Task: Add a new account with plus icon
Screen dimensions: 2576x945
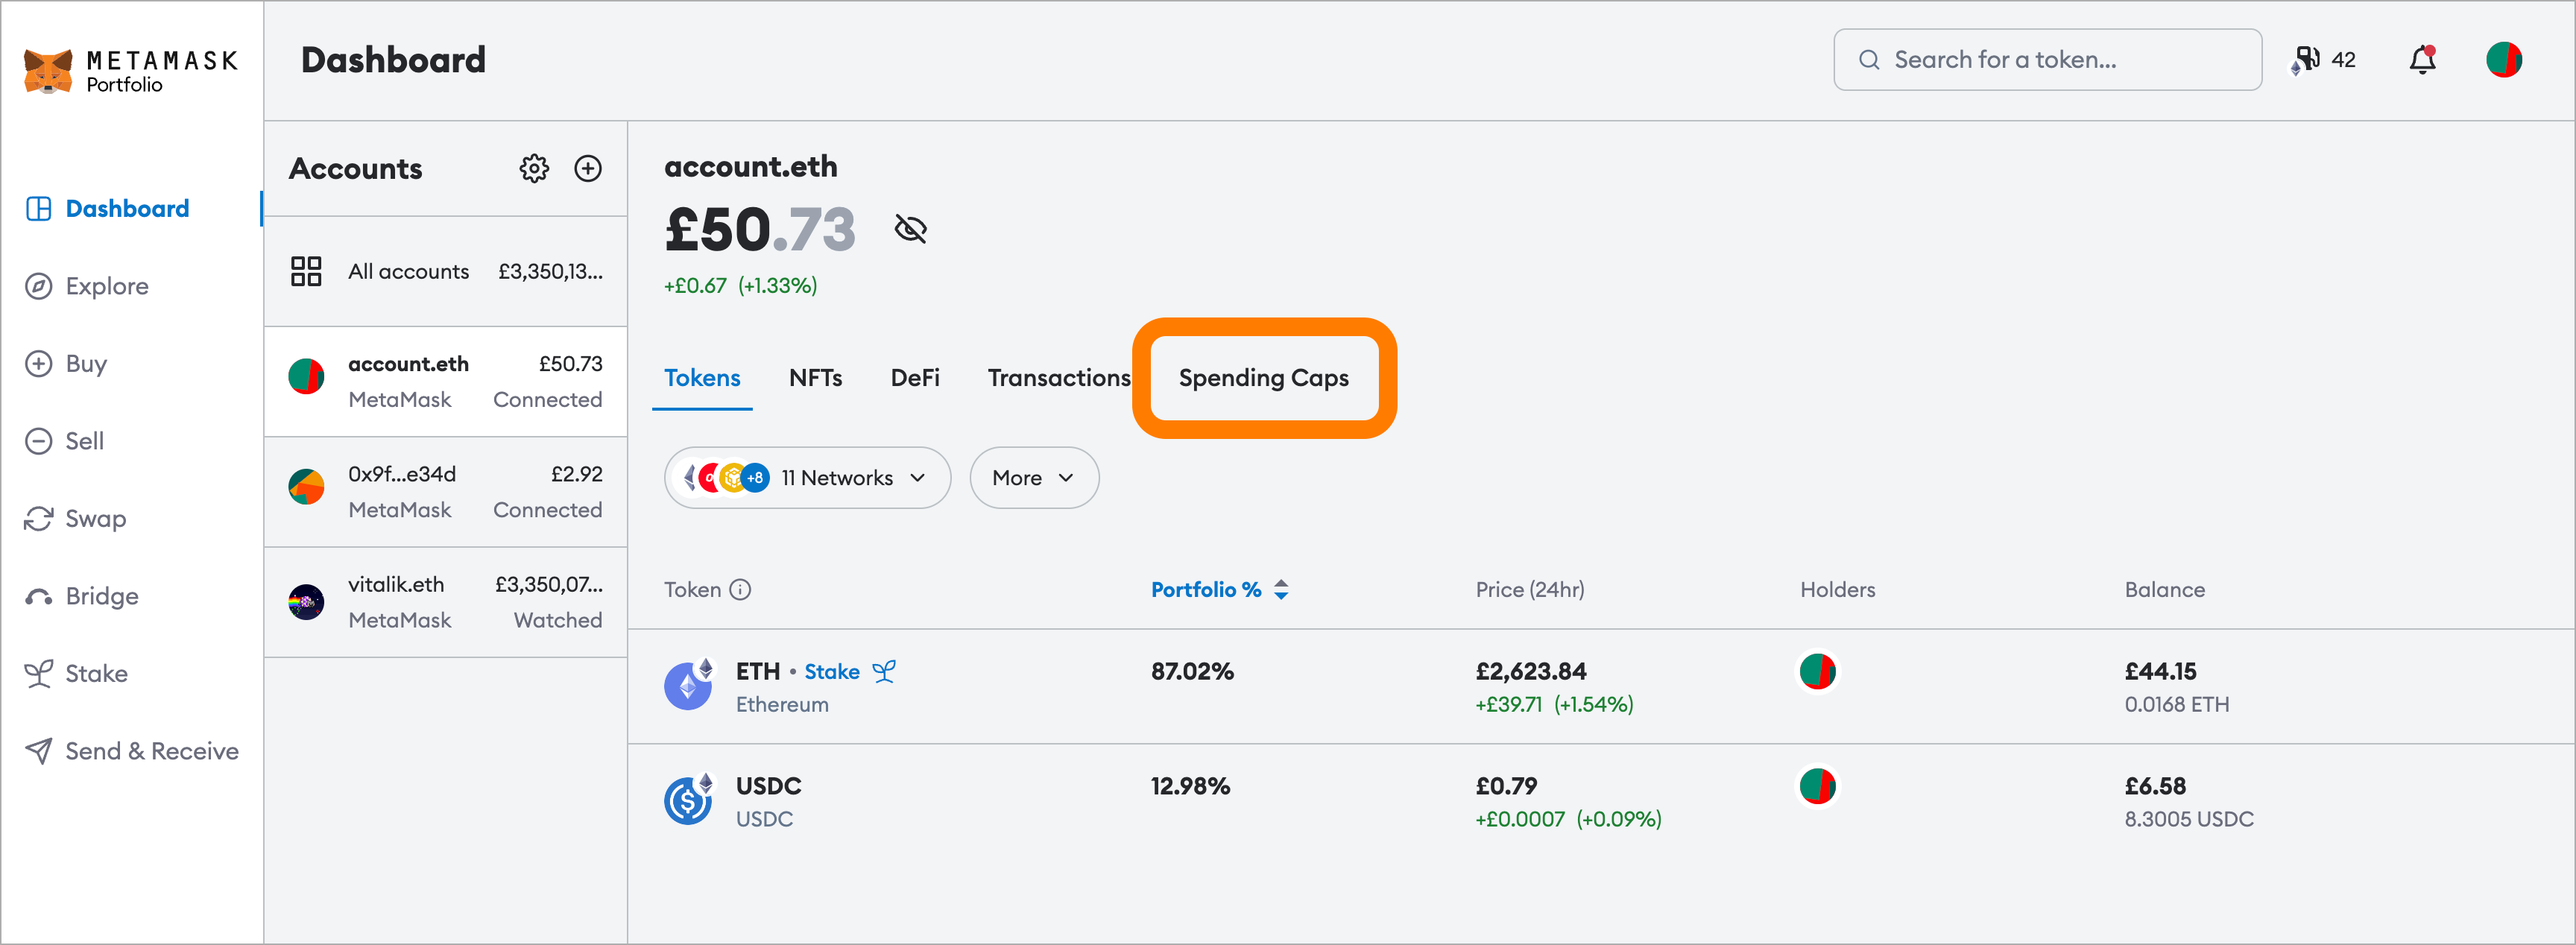Action: (588, 168)
